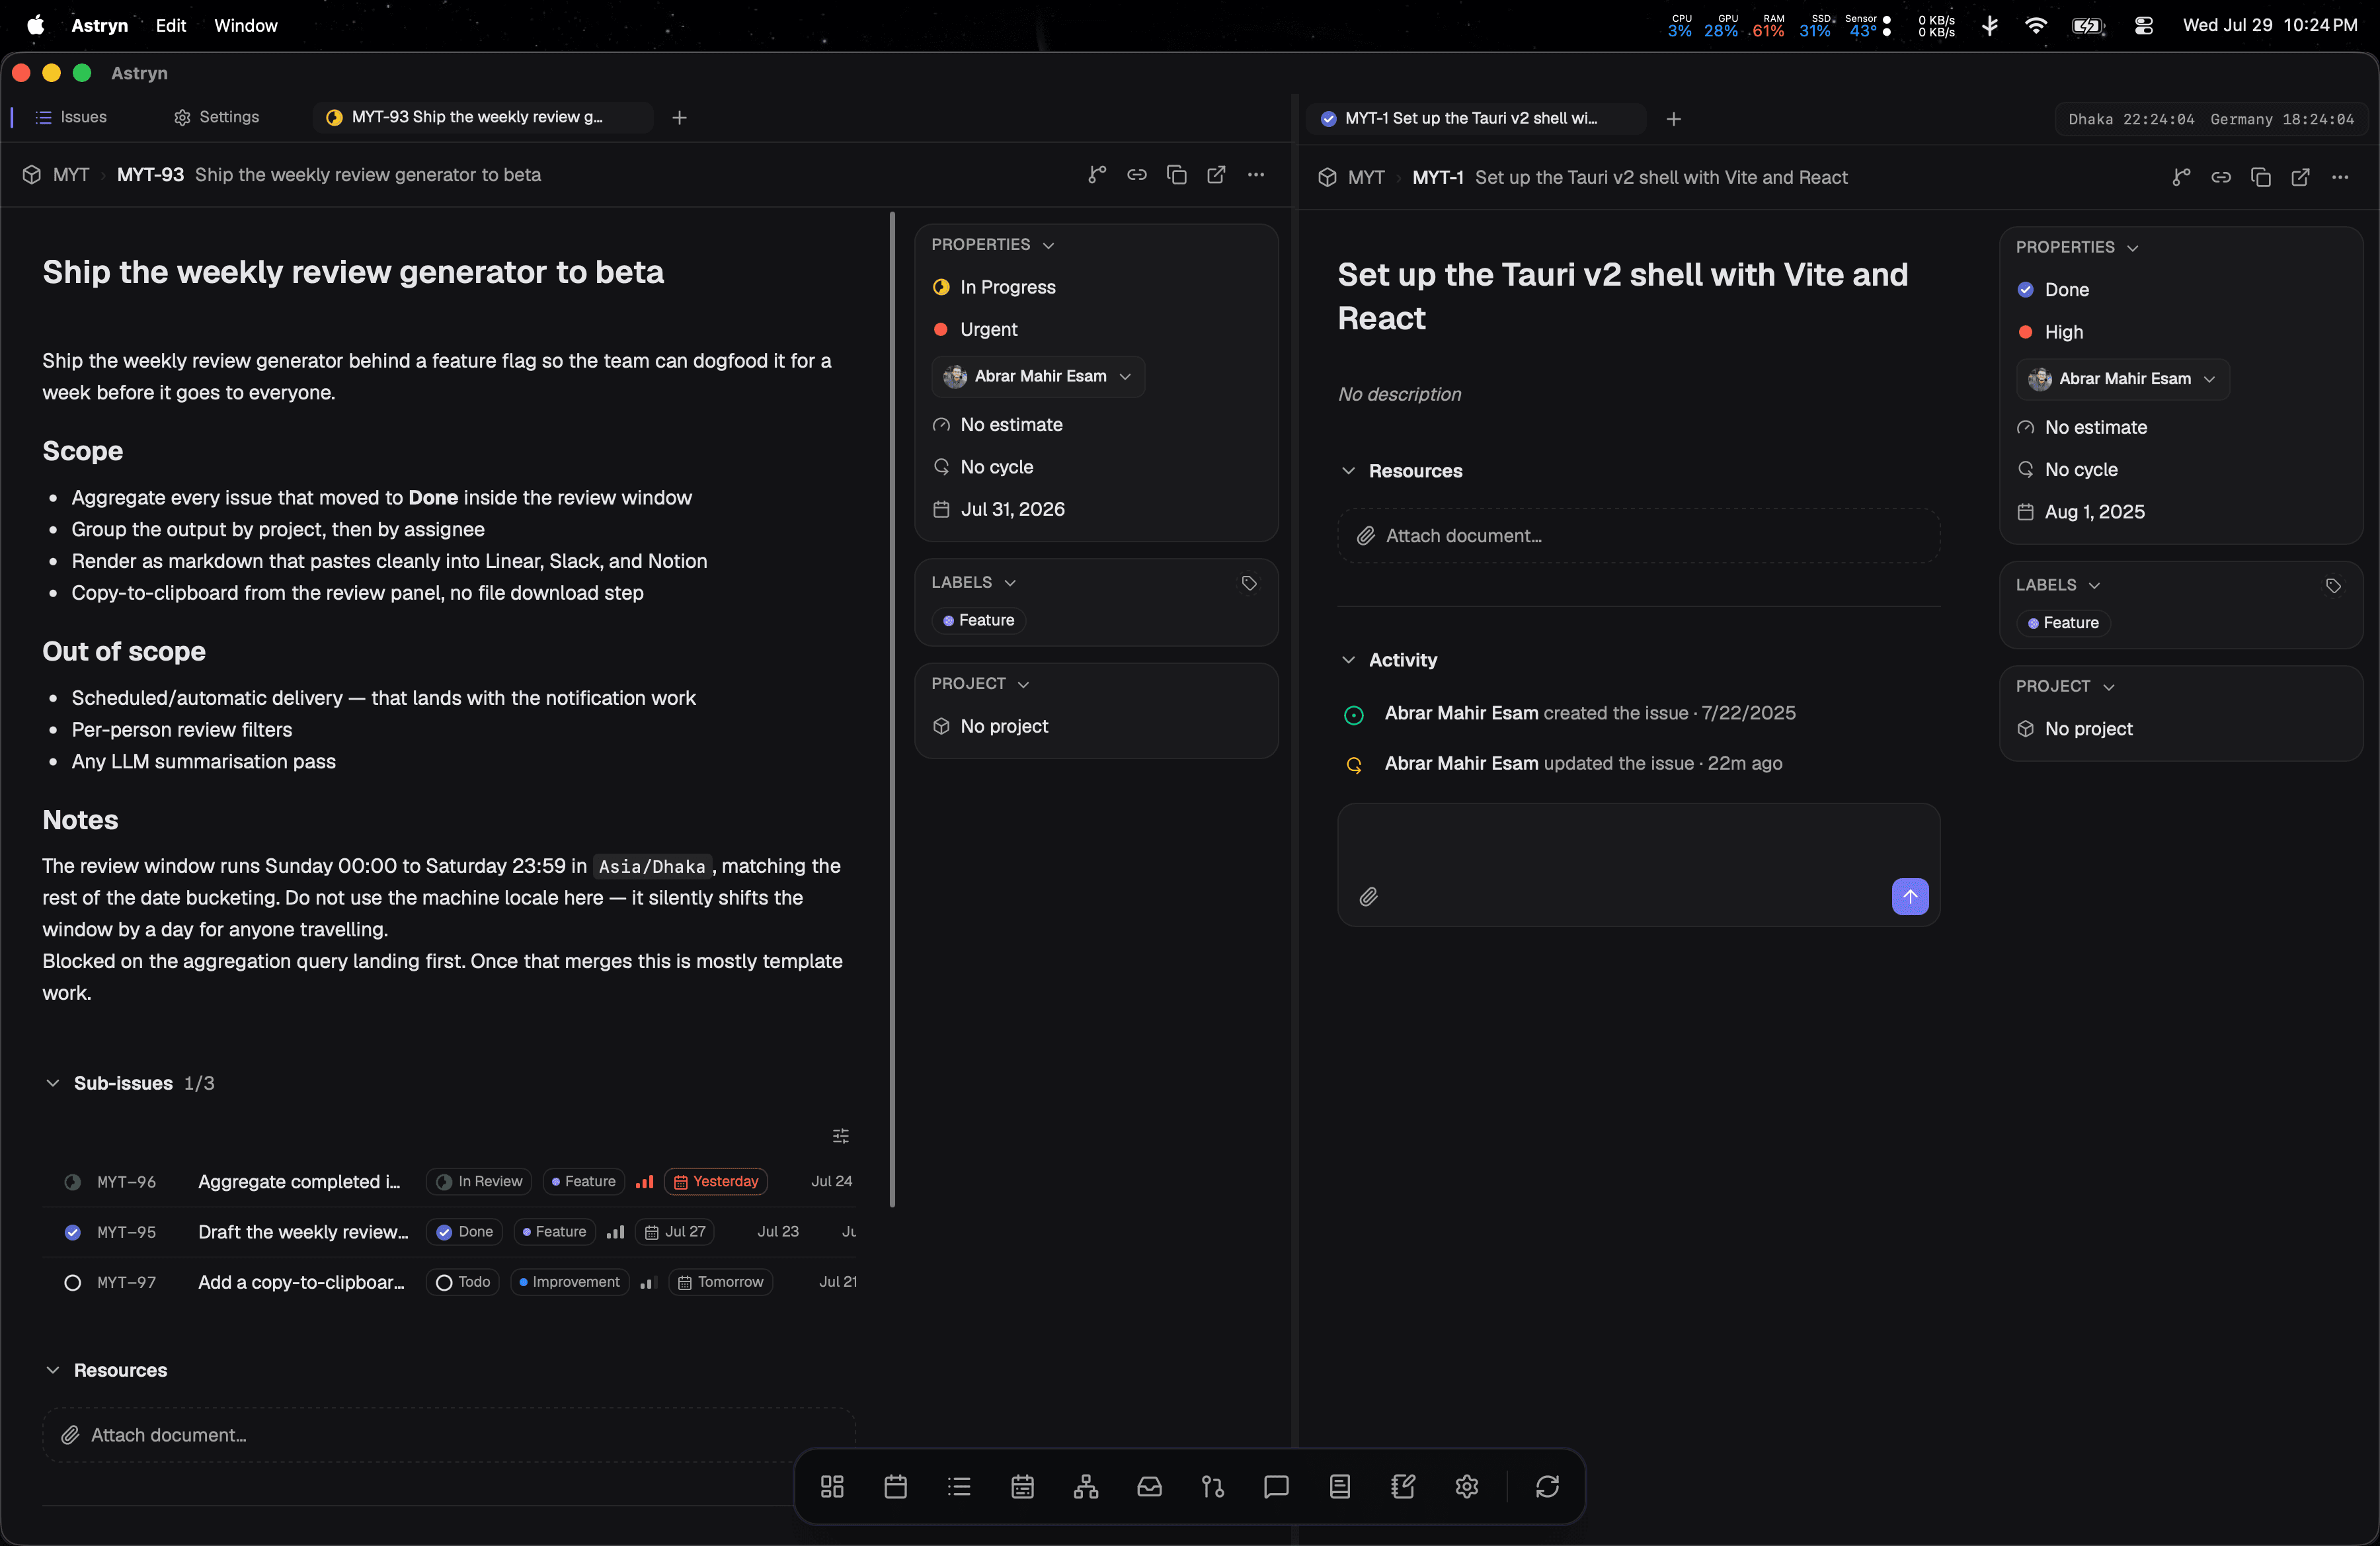2380x1546 pixels.
Task: Click the paperclip icon in the comment box
Action: [x=1368, y=897]
